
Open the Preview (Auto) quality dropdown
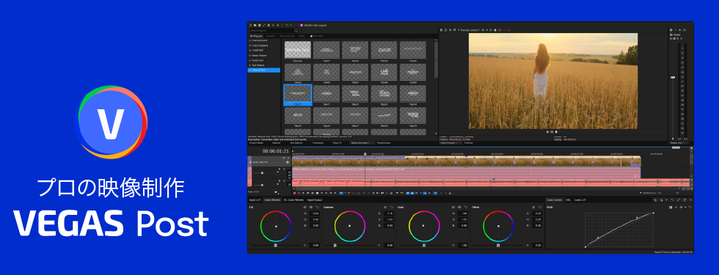(x=470, y=30)
